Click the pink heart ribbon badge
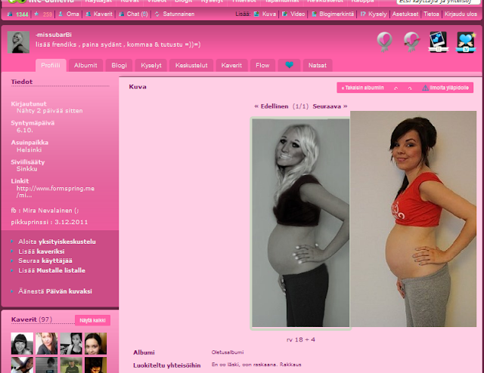 click(x=384, y=42)
